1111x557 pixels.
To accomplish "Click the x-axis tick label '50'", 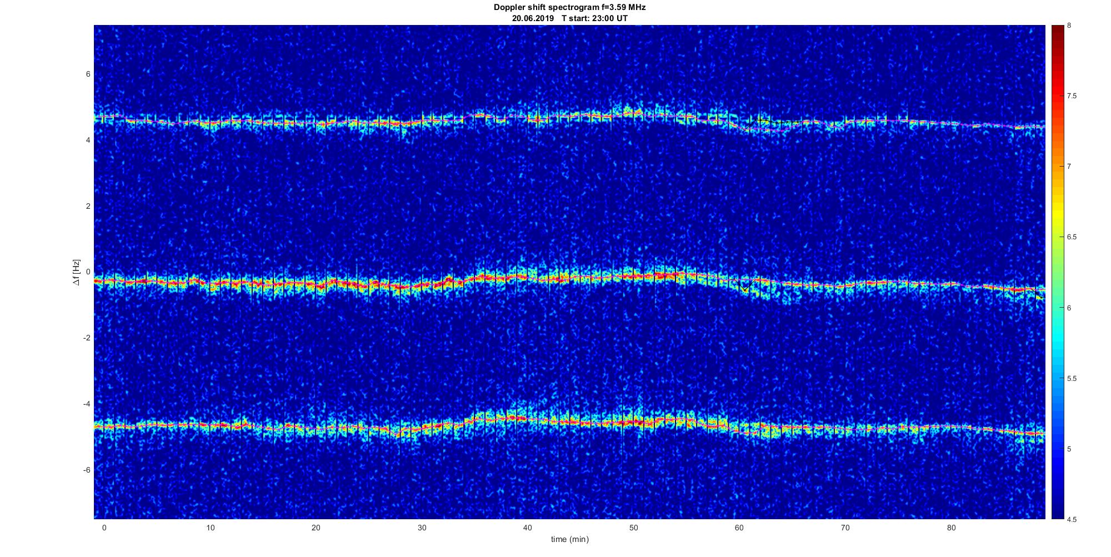I will [x=633, y=528].
